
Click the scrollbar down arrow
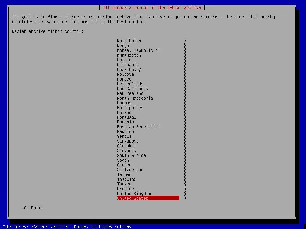(x=185, y=198)
